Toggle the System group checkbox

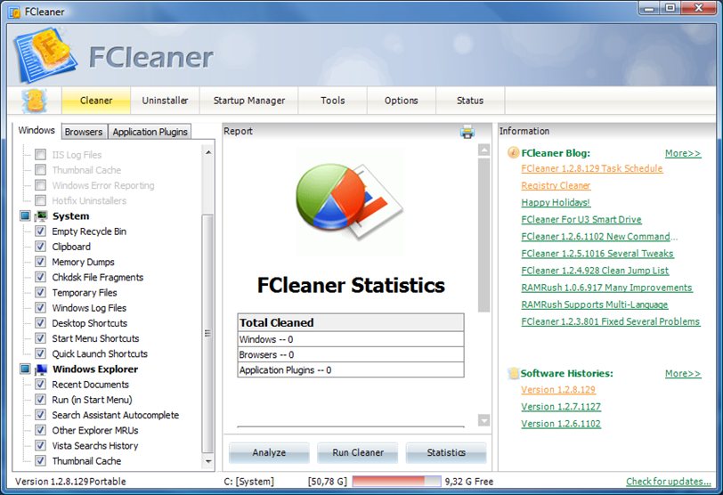pos(25,215)
